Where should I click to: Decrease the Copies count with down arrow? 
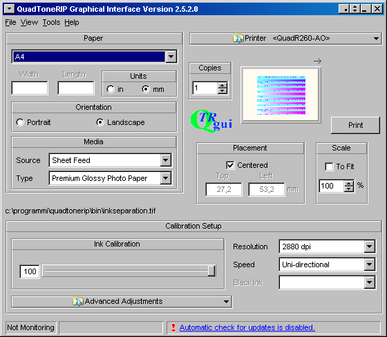point(223,90)
